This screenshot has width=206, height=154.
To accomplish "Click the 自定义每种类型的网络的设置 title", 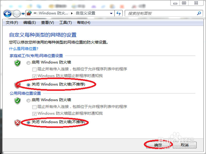I will [43, 35].
